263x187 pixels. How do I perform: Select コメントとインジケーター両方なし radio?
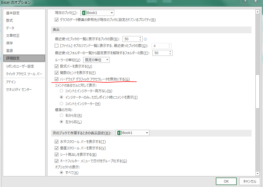tap(61, 91)
